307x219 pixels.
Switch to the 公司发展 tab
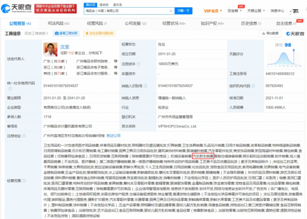coord(136,24)
